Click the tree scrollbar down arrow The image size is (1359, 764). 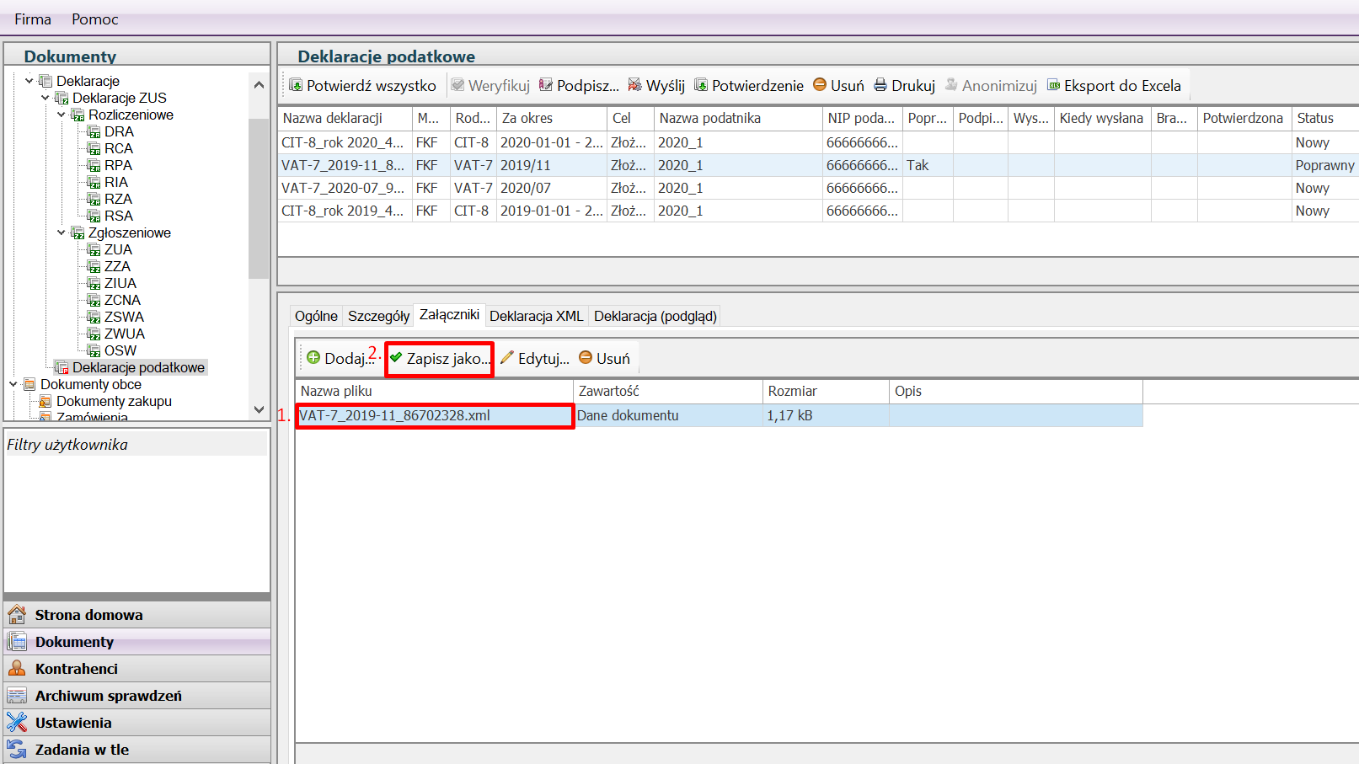tap(259, 409)
